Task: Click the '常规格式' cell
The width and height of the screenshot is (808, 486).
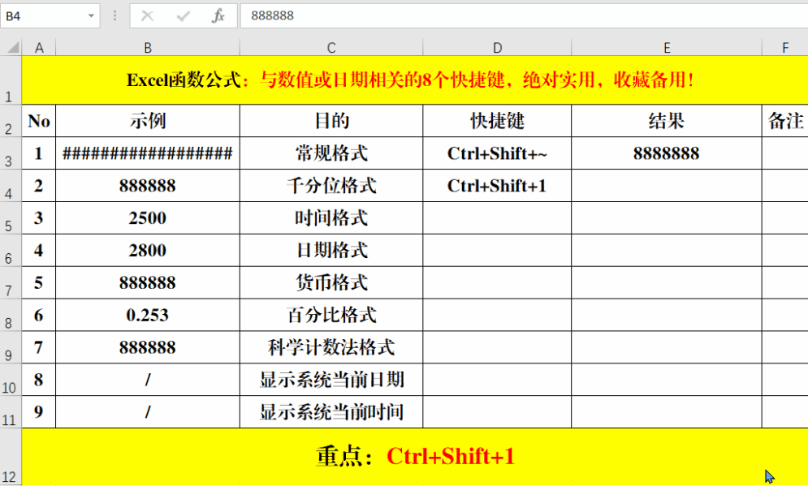Action: pyautogui.click(x=331, y=153)
